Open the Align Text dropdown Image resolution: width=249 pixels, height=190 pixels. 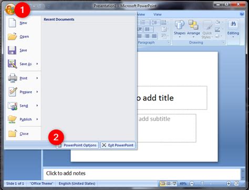[164, 29]
